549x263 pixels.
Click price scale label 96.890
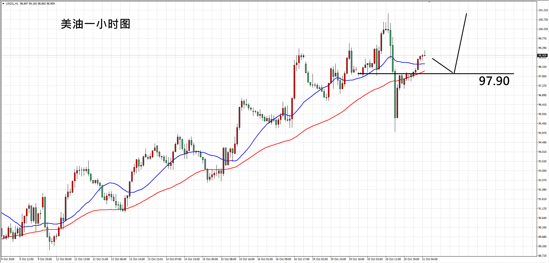(542, 95)
